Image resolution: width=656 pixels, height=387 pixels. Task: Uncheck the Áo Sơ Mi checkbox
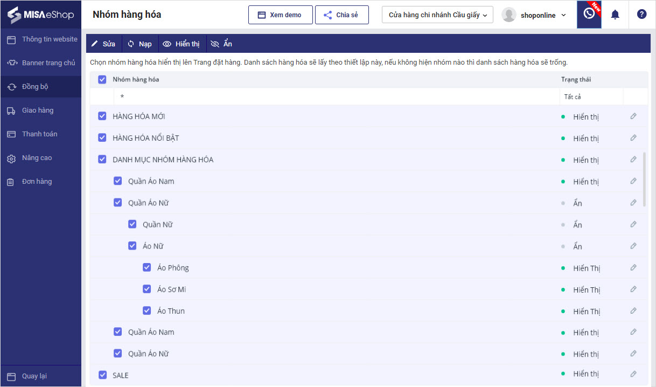coord(146,289)
